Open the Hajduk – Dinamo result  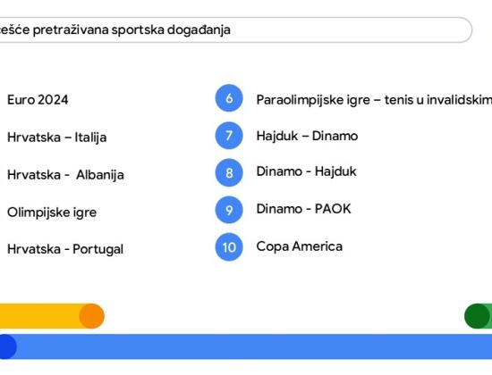[x=307, y=136]
